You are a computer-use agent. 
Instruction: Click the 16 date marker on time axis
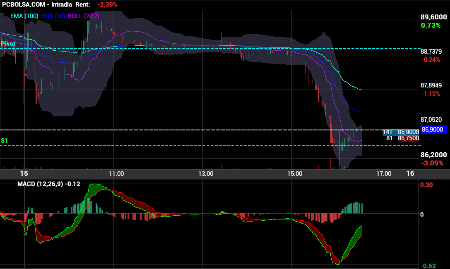pyautogui.click(x=410, y=173)
